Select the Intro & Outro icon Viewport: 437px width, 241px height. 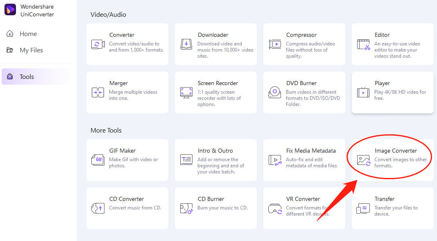[x=186, y=160]
